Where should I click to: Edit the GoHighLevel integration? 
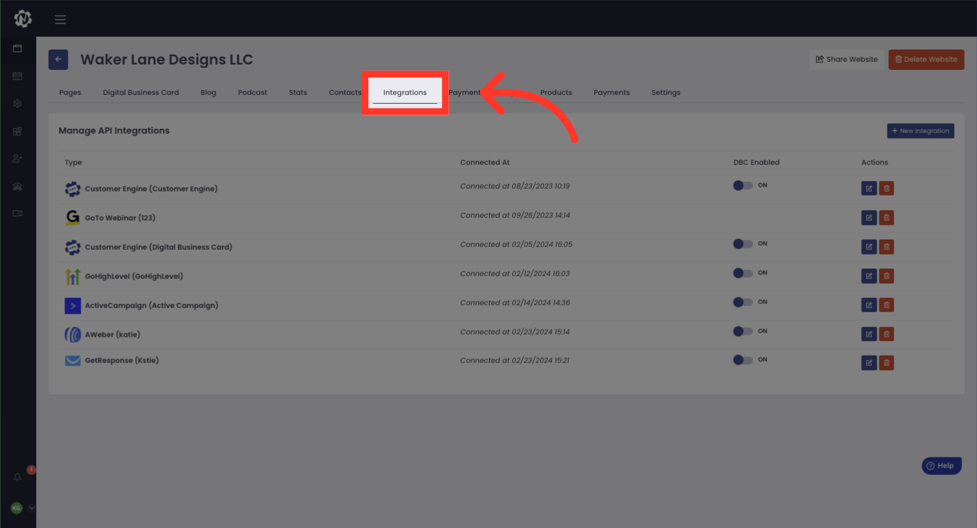pos(869,276)
